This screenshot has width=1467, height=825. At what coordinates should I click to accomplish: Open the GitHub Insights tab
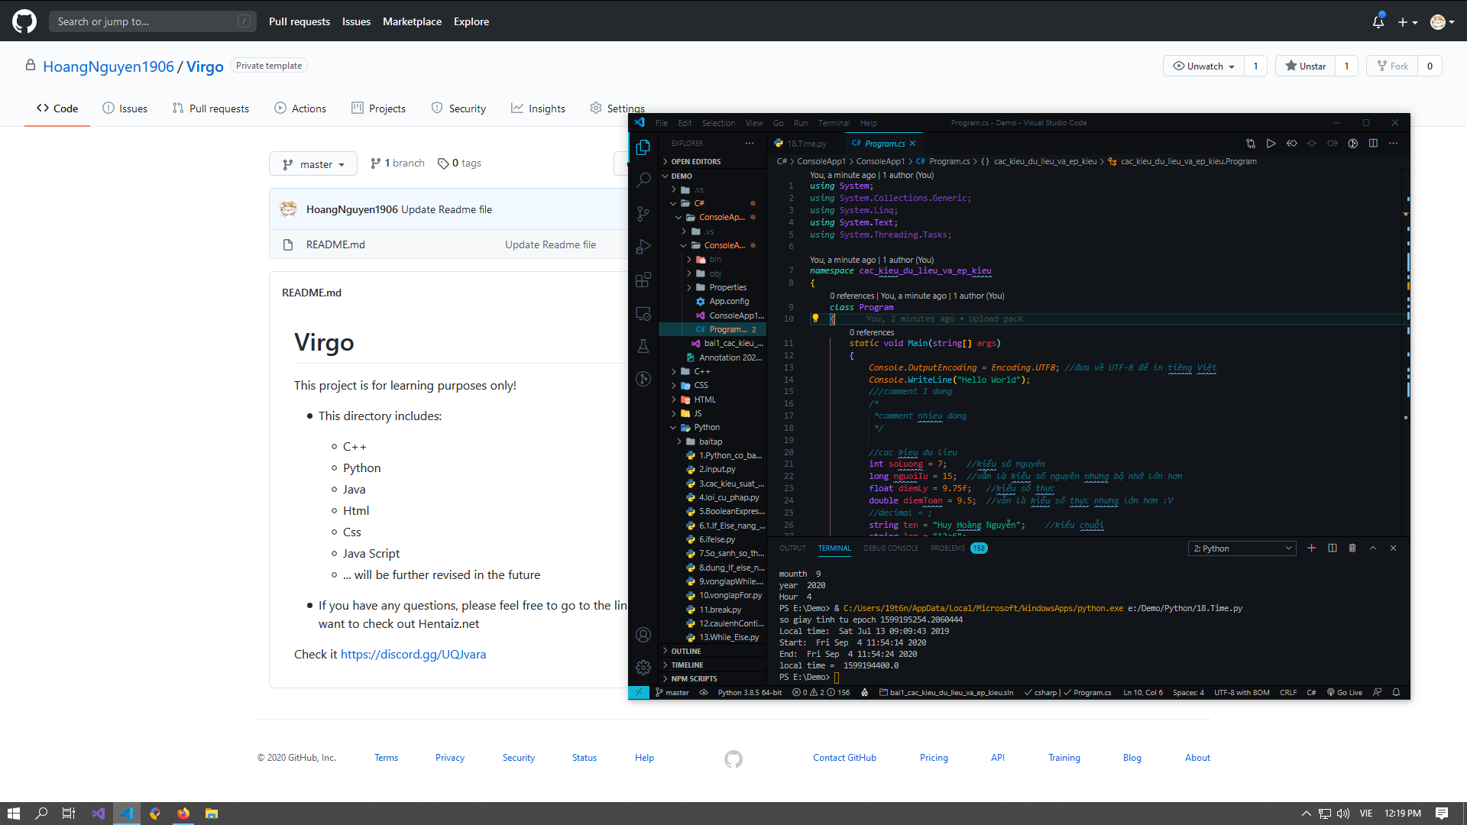tap(539, 108)
